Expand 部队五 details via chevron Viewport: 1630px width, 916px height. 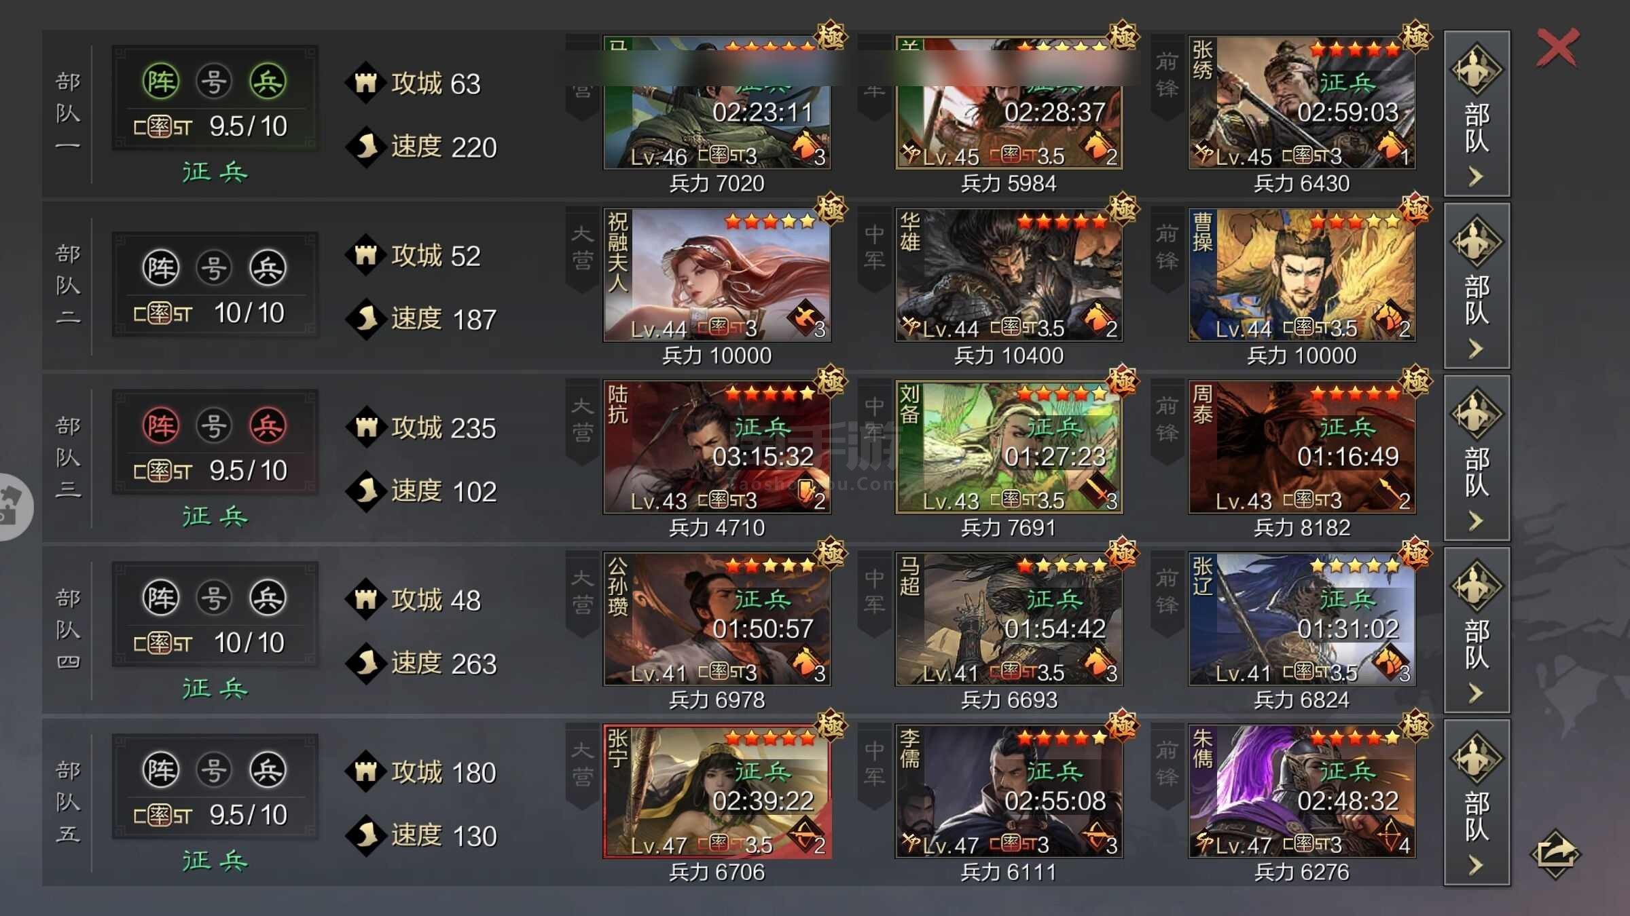tap(1475, 866)
